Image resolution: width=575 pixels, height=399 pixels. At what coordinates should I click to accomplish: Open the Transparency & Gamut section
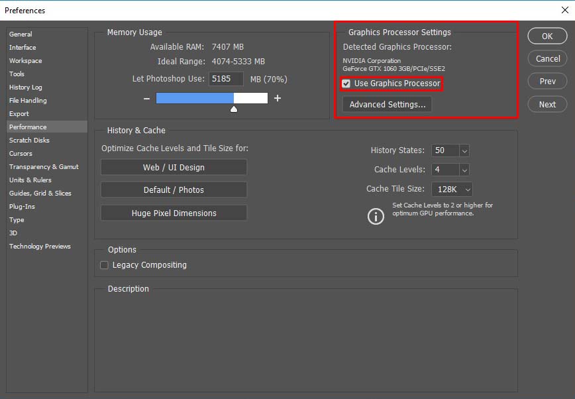(x=44, y=166)
